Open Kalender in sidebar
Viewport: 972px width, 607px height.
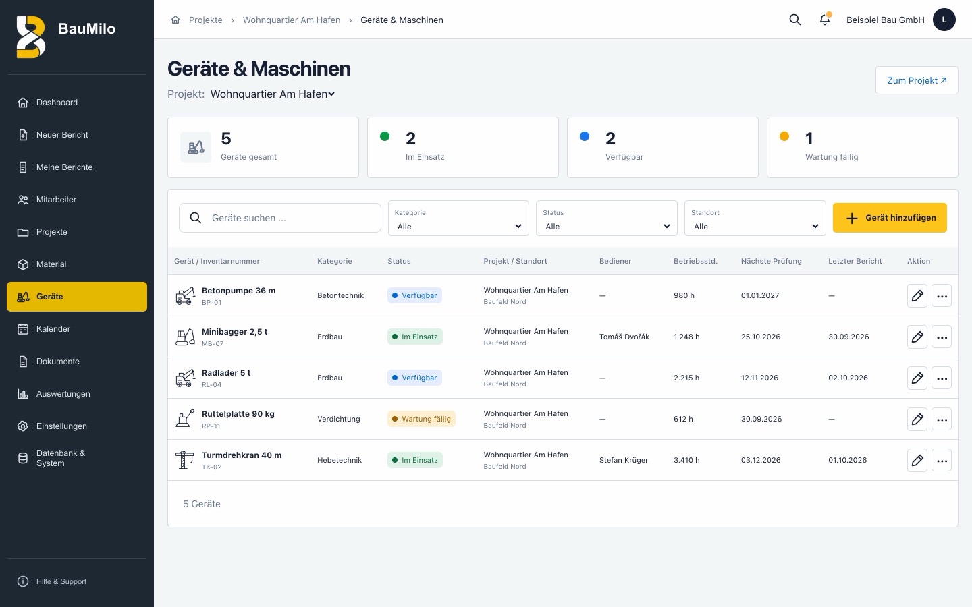pos(77,329)
